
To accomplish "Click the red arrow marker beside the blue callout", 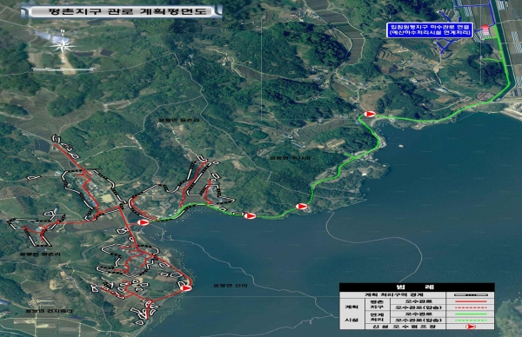I will tap(485, 30).
